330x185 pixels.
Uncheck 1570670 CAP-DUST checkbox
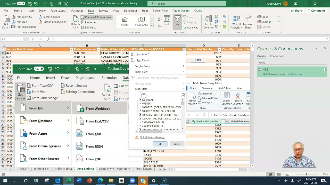click(140, 122)
